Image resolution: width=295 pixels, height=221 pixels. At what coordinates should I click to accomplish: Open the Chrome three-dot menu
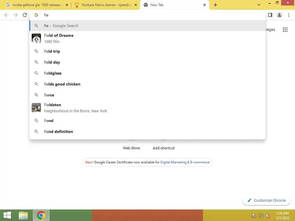click(x=289, y=15)
